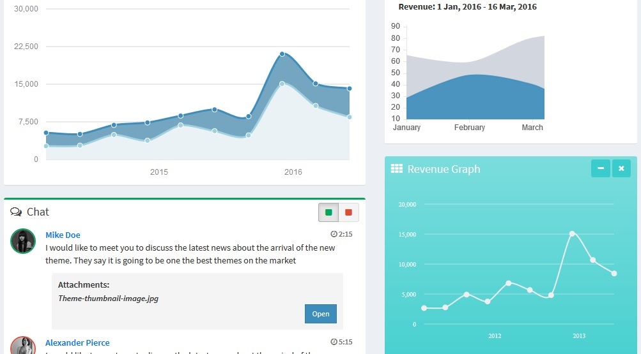Click the highest dark-blue point on the sales chart
641x354 pixels.
(x=282, y=54)
